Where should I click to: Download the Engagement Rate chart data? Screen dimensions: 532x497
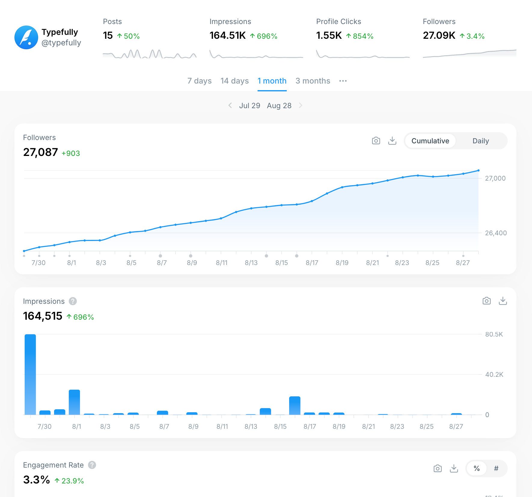point(454,468)
